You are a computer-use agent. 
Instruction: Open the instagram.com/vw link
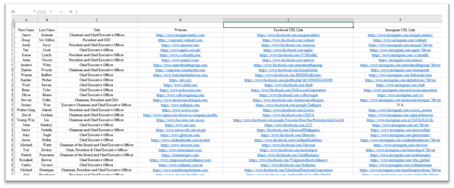[400, 95]
